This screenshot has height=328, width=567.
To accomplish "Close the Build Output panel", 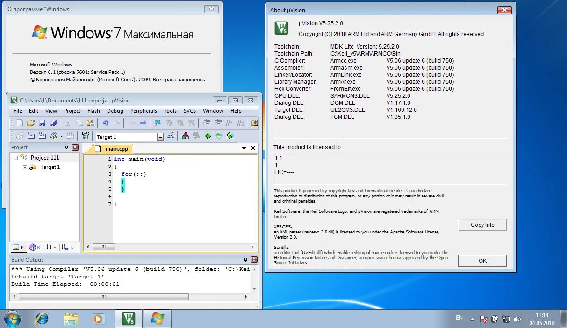I will pos(254,260).
